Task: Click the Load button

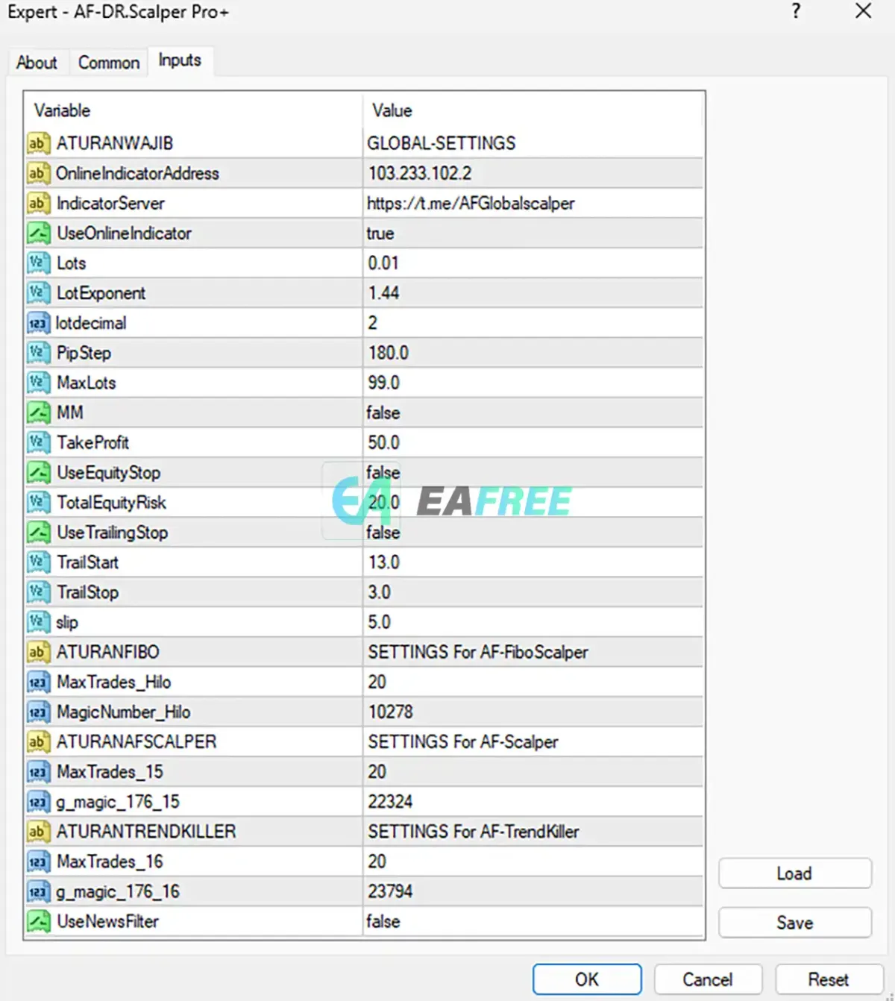Action: pos(795,873)
